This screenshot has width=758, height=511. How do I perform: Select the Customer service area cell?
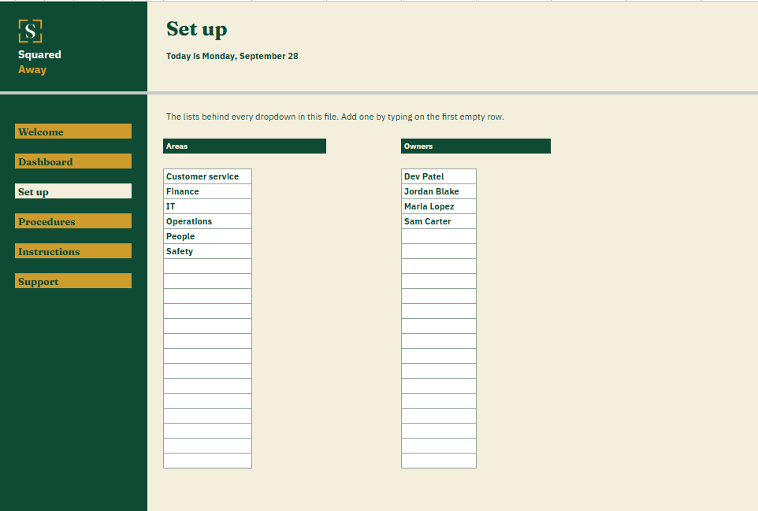tap(207, 176)
